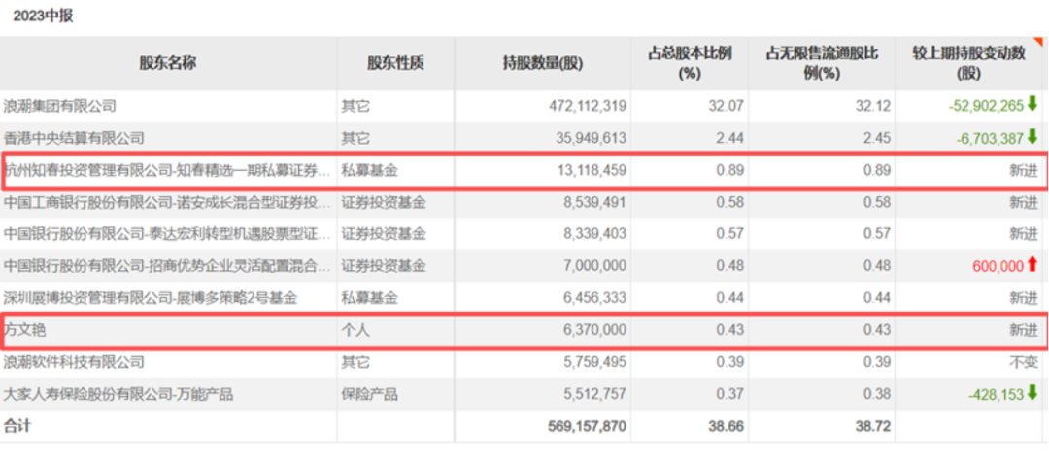Screen dimensions: 1049x454
Task: Click the 较上期持股变动数(股) column header
Action: (x=968, y=63)
